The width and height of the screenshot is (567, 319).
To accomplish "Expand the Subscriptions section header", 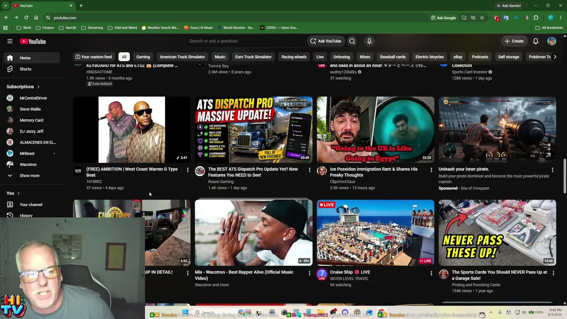I will pos(23,87).
